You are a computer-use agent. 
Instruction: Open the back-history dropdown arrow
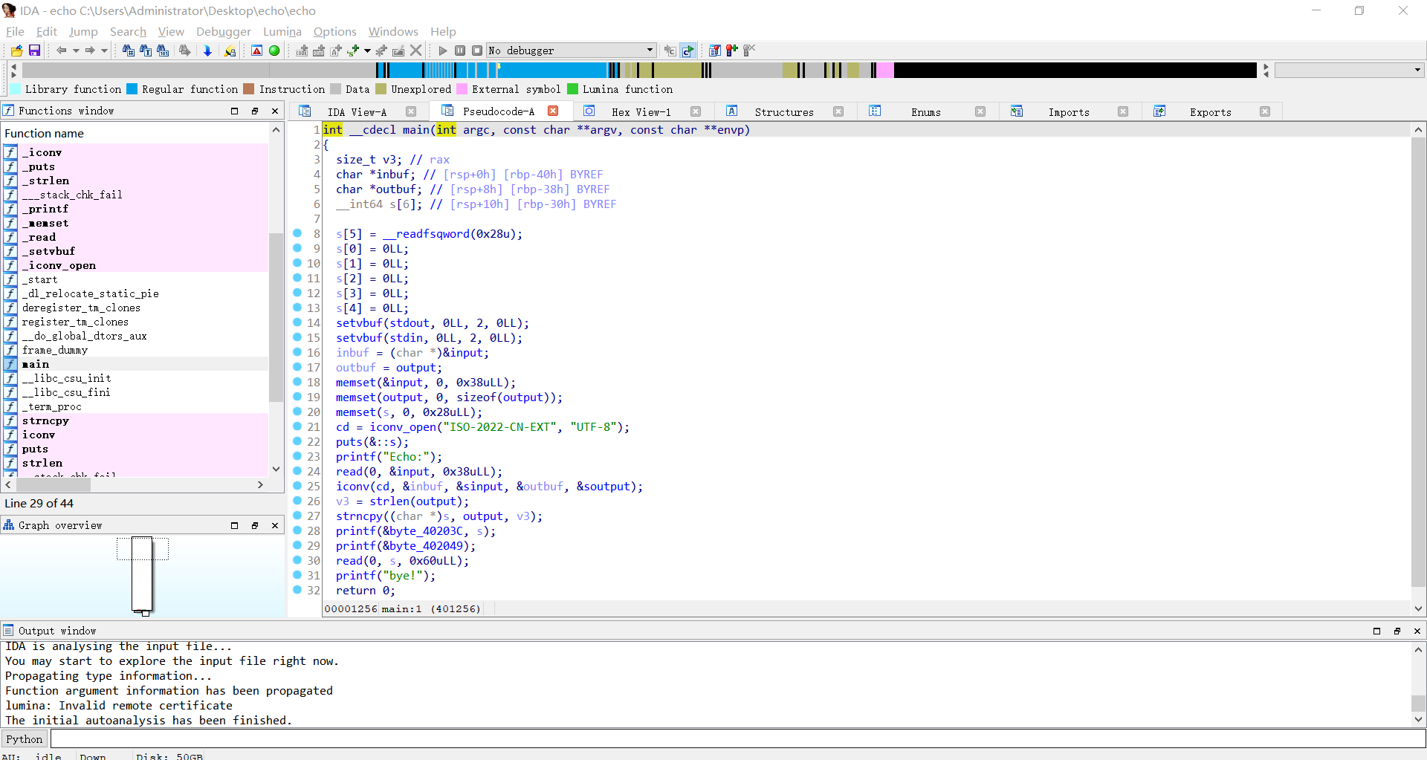76,51
